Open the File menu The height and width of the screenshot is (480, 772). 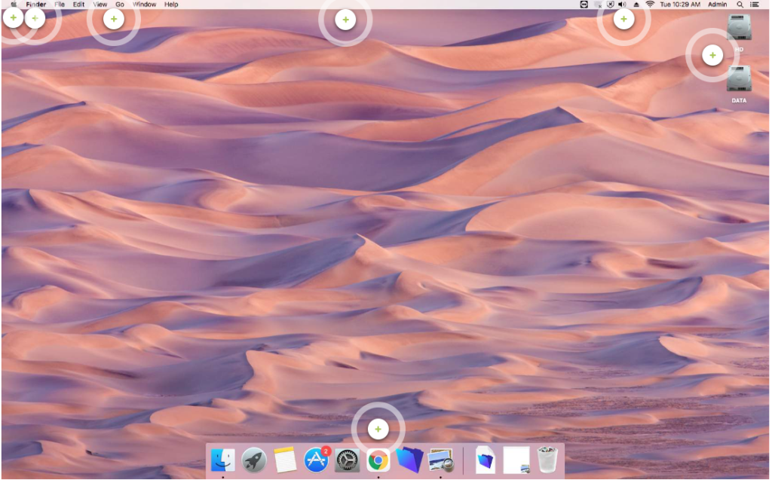[x=60, y=5]
